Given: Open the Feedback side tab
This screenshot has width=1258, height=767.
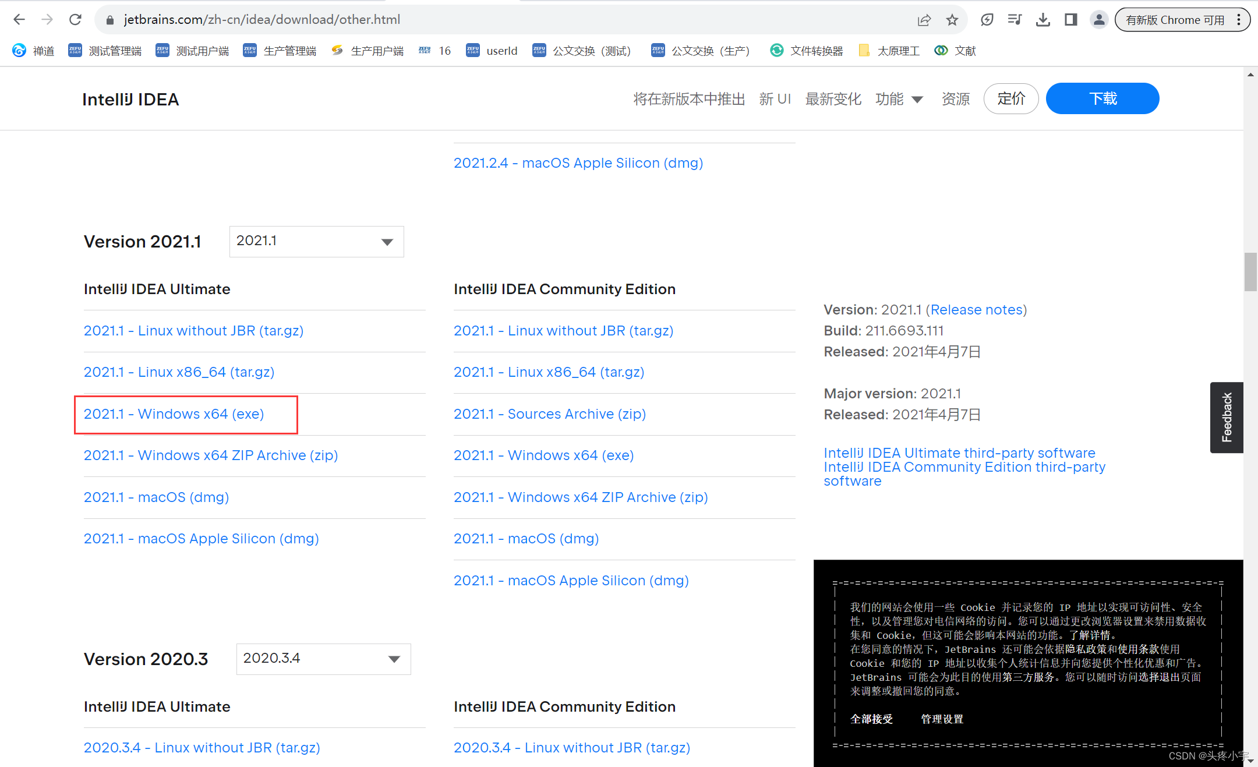Looking at the screenshot, I should [x=1227, y=418].
